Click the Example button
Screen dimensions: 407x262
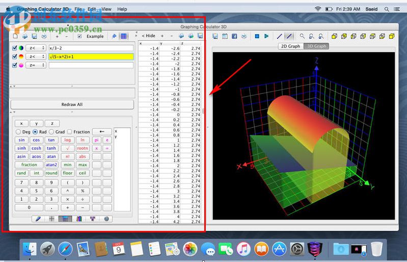[95, 36]
